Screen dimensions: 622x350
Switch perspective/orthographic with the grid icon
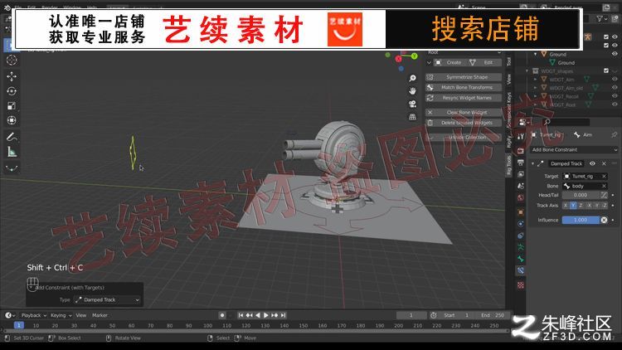412,117
